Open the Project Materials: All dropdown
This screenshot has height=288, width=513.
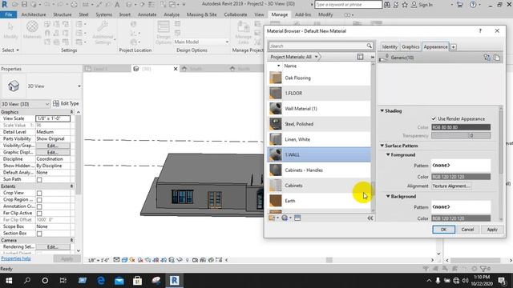tap(294, 57)
